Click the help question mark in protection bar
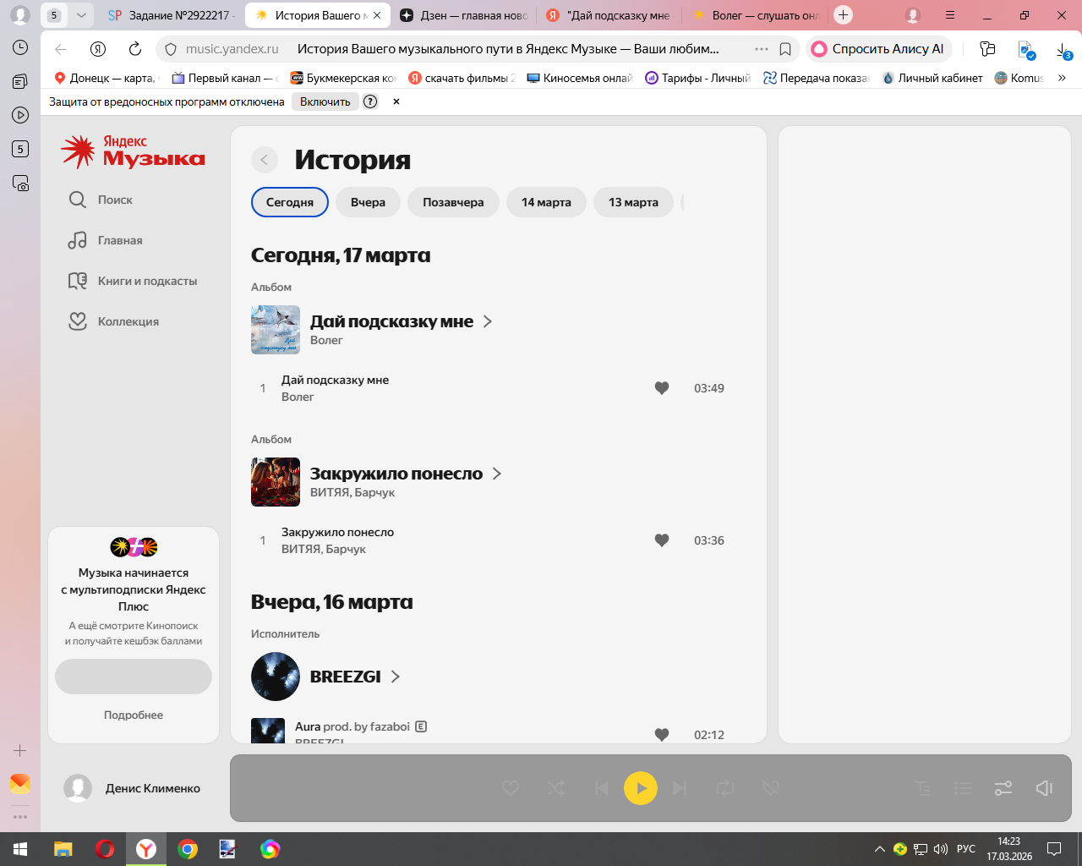The height and width of the screenshot is (866, 1082). coord(370,101)
